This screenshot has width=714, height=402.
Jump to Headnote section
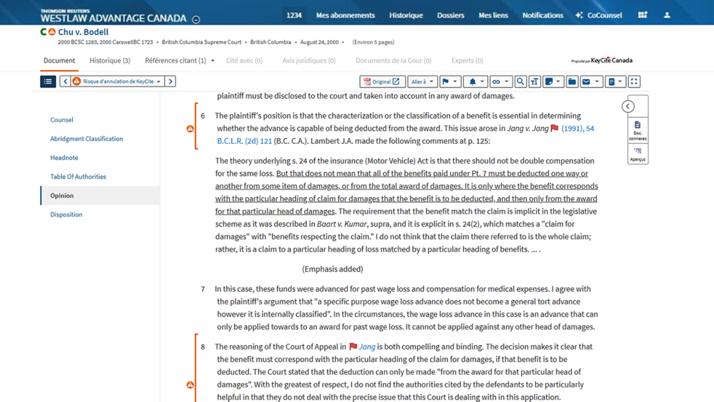[64, 158]
